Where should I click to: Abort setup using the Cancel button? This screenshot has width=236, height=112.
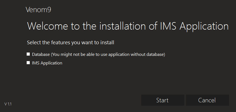(x=207, y=100)
